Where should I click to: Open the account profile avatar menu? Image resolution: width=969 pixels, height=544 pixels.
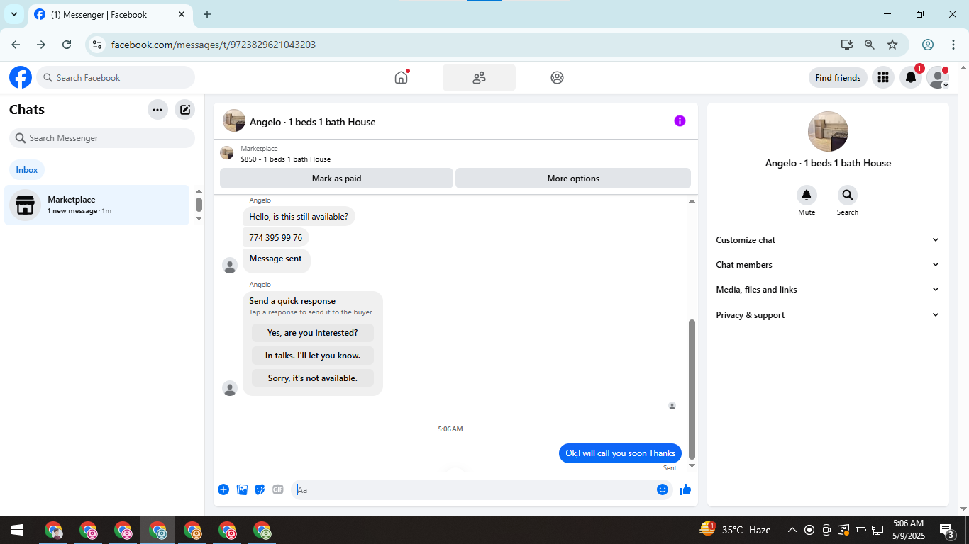click(x=938, y=77)
